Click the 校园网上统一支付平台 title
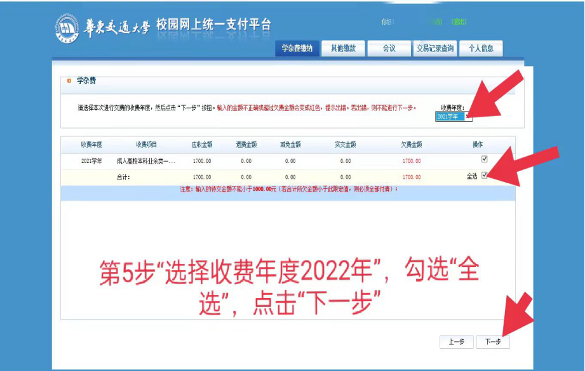The height and width of the screenshot is (371, 585). pos(213,25)
